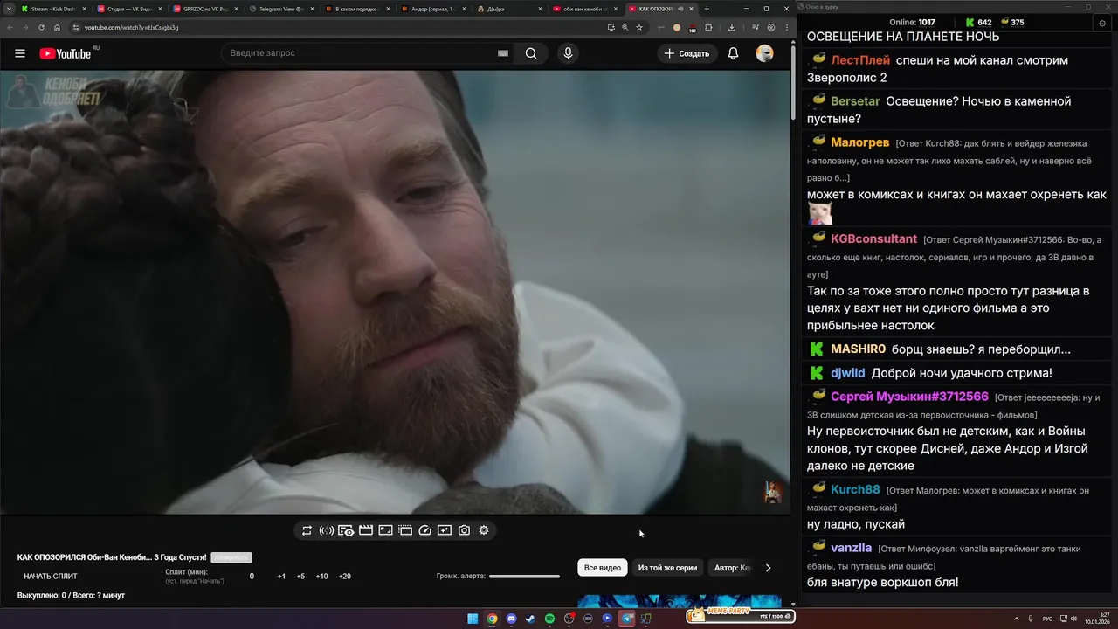Go back in browser history
Viewport: 1118px width, 629px height.
pyautogui.click(x=10, y=27)
